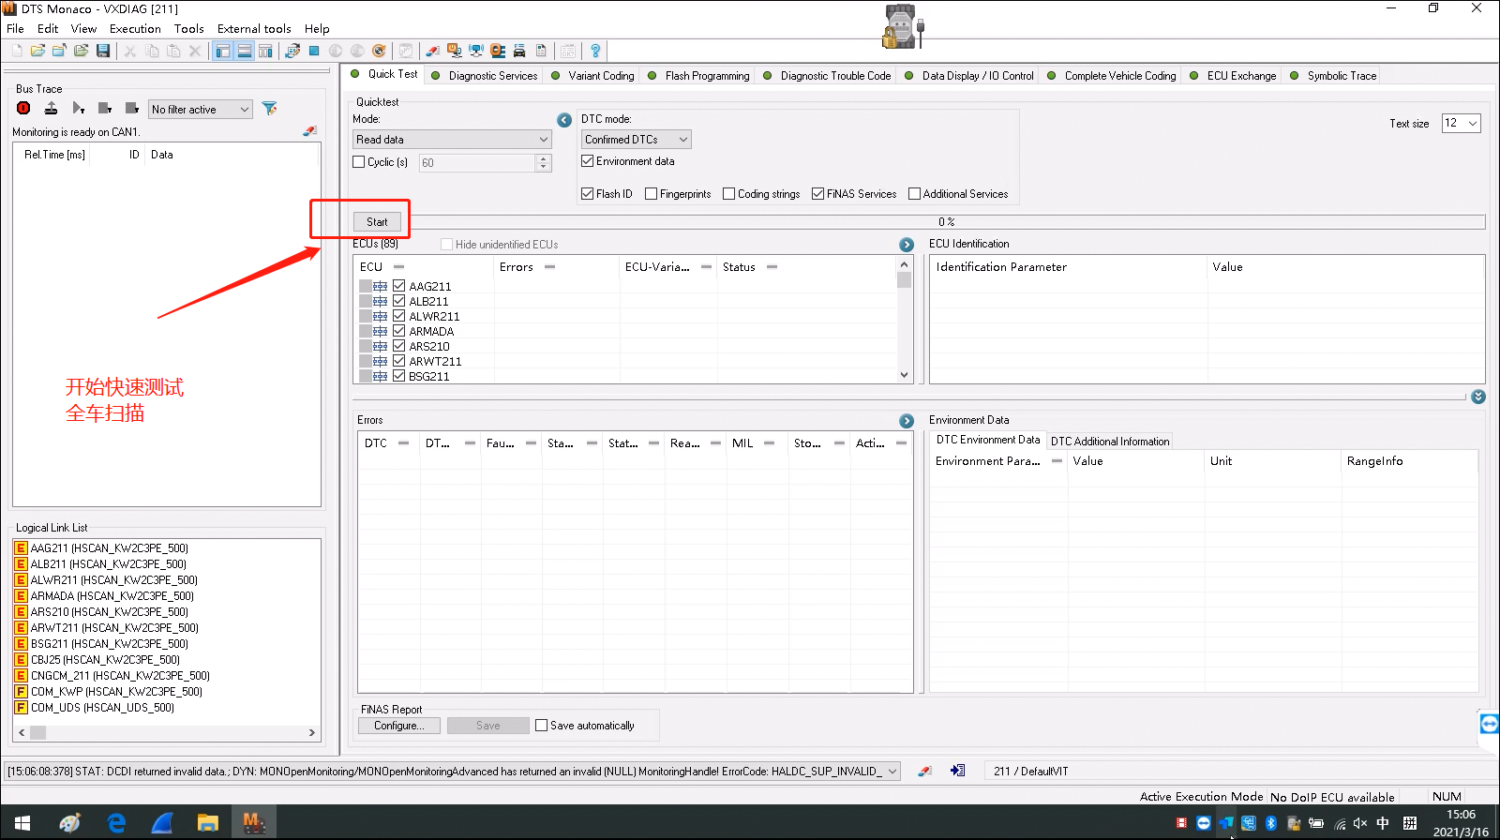Collapse the section with the double-chevron button
This screenshot has width=1500, height=840.
[x=1478, y=397]
